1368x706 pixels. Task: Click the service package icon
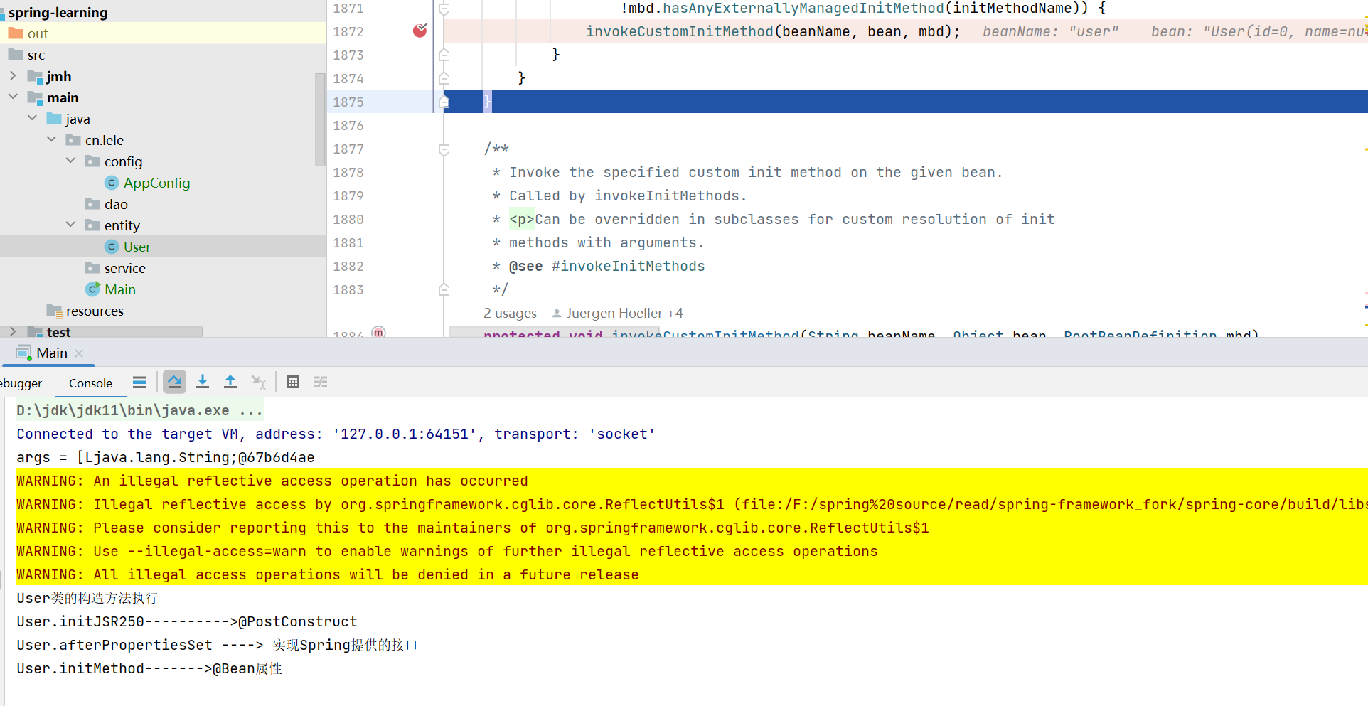(92, 268)
